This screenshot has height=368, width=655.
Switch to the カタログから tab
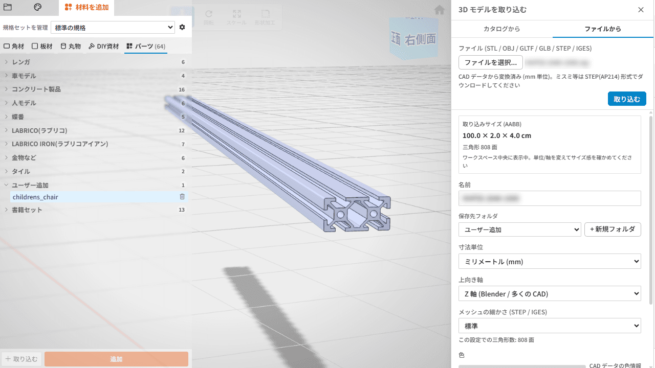point(502,29)
